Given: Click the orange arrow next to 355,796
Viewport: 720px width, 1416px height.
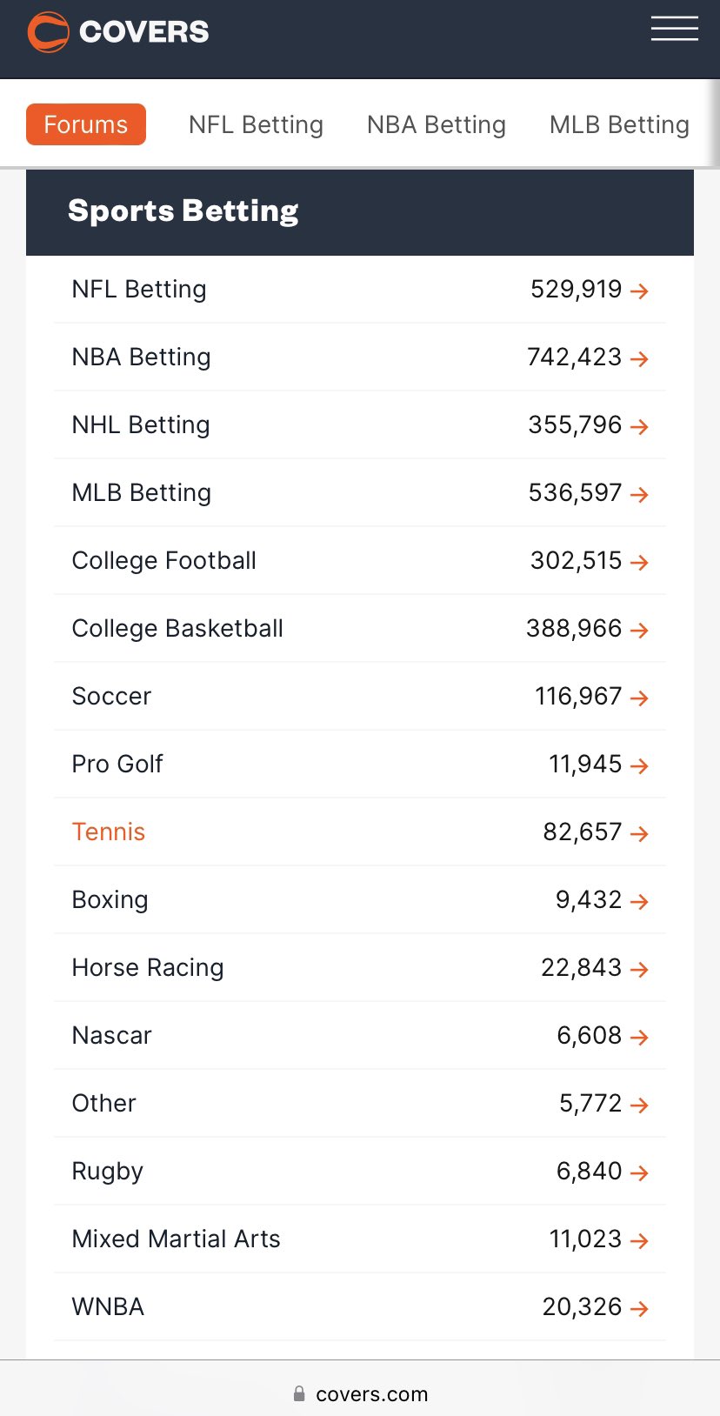Looking at the screenshot, I should [x=639, y=426].
